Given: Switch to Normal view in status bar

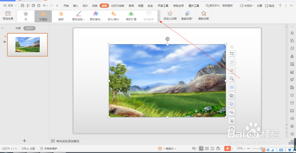Looking at the screenshot, I should [x=201, y=149].
